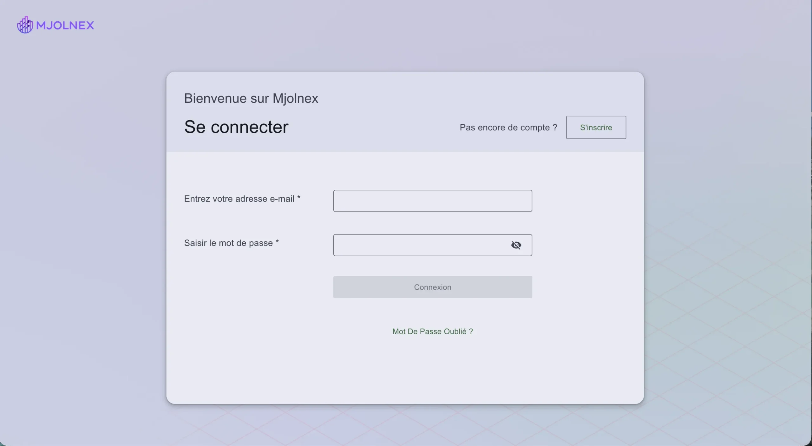The height and width of the screenshot is (446, 812).
Task: Click the MJOLNEX brand name text
Action: tap(65, 25)
